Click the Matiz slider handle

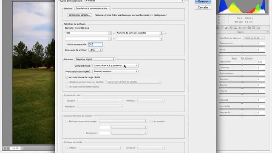242,52
